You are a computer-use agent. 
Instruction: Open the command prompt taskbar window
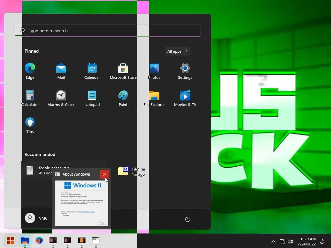(96, 240)
